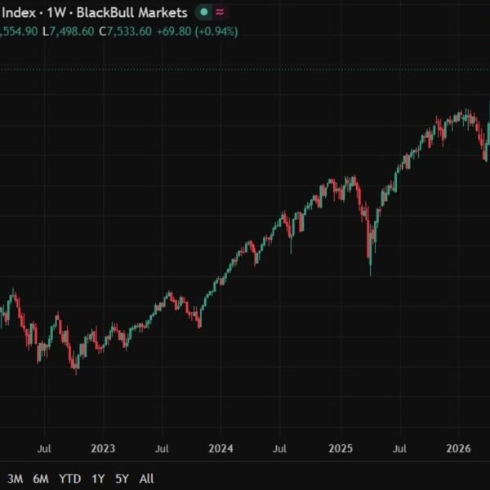Click the 2024 label on time axis
The width and height of the screenshot is (490, 490).
click(220, 448)
